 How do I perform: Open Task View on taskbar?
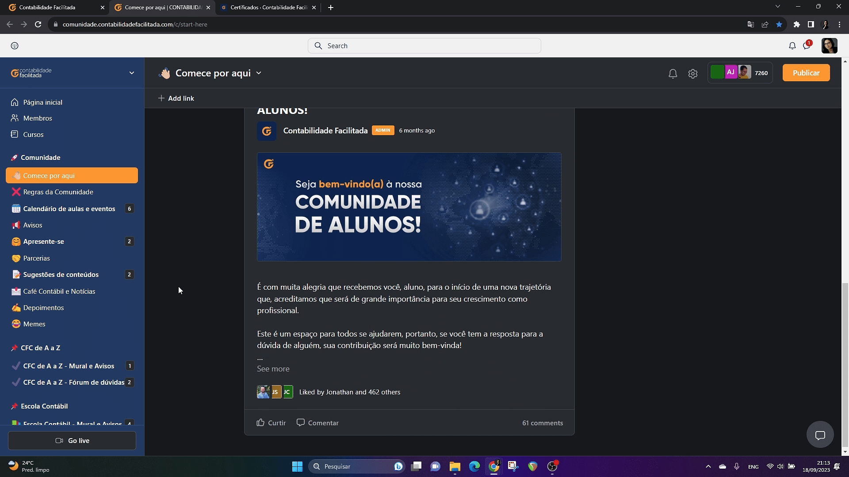pyautogui.click(x=416, y=466)
